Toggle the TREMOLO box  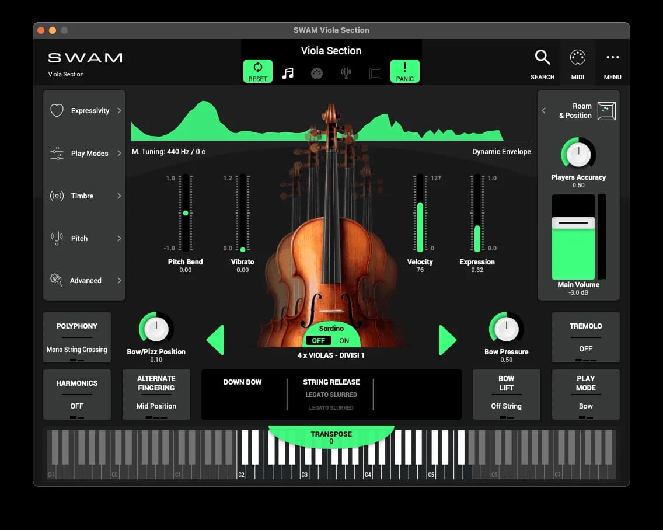click(585, 337)
